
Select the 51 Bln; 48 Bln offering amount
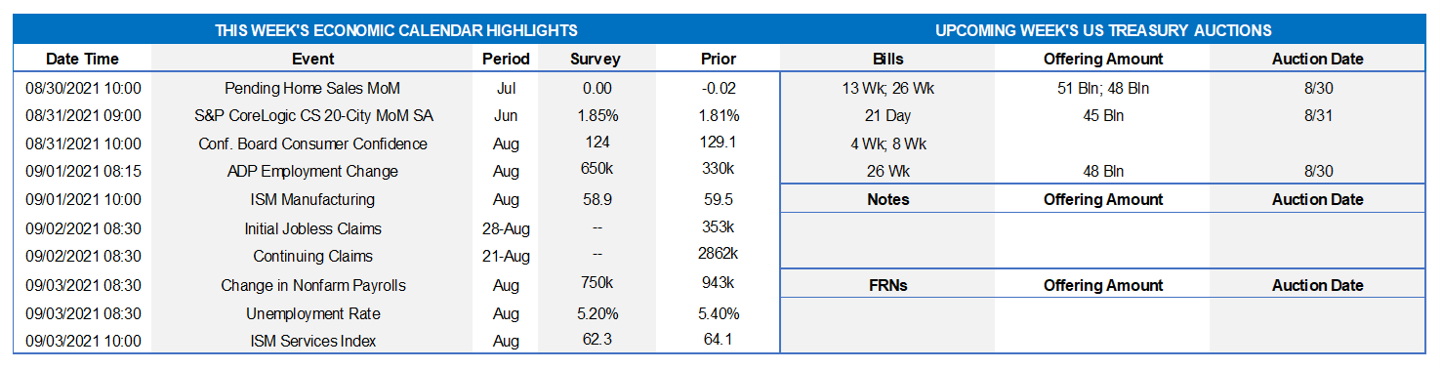pyautogui.click(x=1102, y=89)
